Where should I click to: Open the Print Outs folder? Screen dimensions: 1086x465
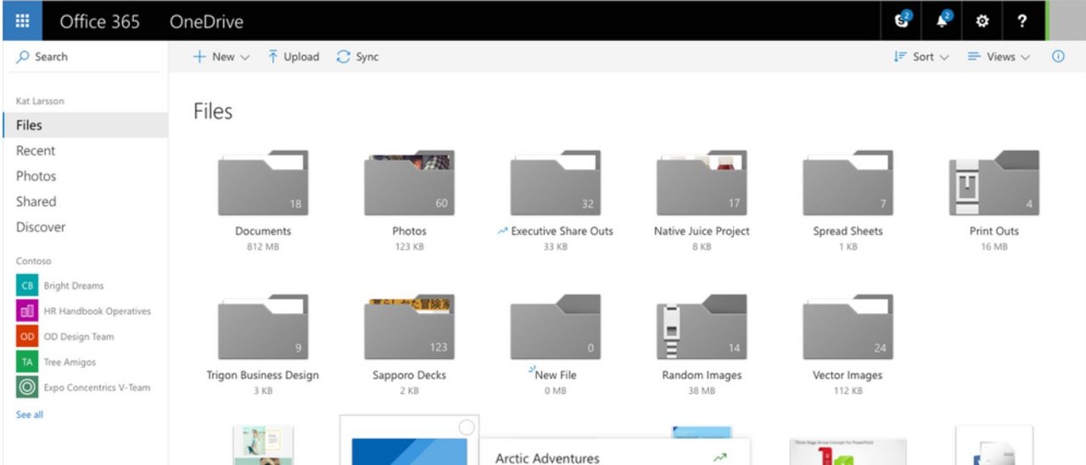[994, 183]
